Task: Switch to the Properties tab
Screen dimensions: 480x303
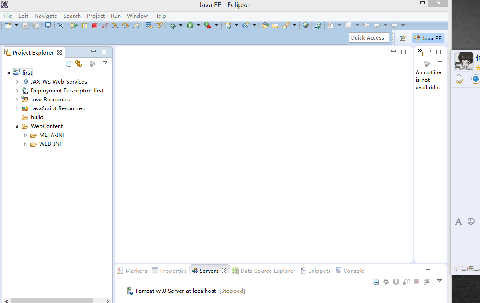Action: tap(169, 271)
